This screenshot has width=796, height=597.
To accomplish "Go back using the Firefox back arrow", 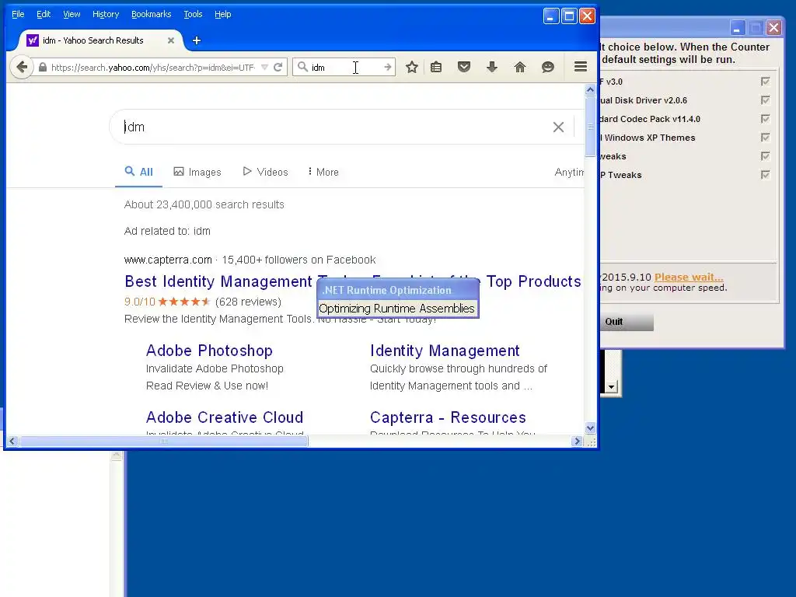I will click(22, 67).
